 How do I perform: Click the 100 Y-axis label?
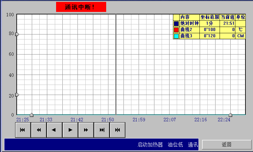click(x=10, y=15)
